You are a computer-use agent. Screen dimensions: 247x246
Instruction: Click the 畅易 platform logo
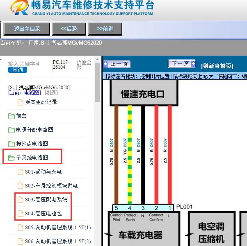coord(19,8)
